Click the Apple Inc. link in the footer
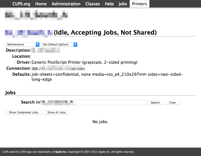201x156 pixels. tap(61, 152)
